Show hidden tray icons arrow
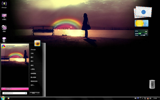Image resolution: width=160 pixels, height=100 pixels. (142, 98)
